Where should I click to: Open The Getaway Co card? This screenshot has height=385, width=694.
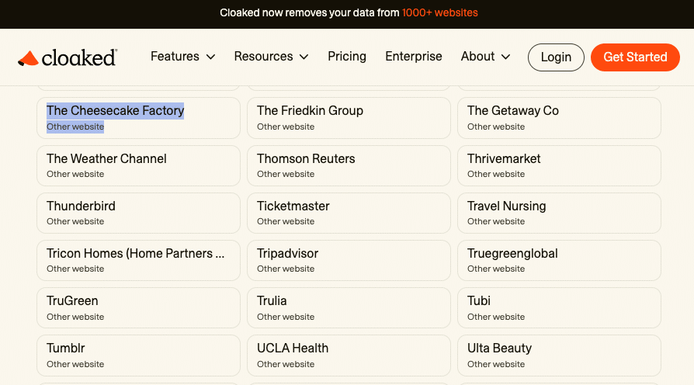coord(559,118)
